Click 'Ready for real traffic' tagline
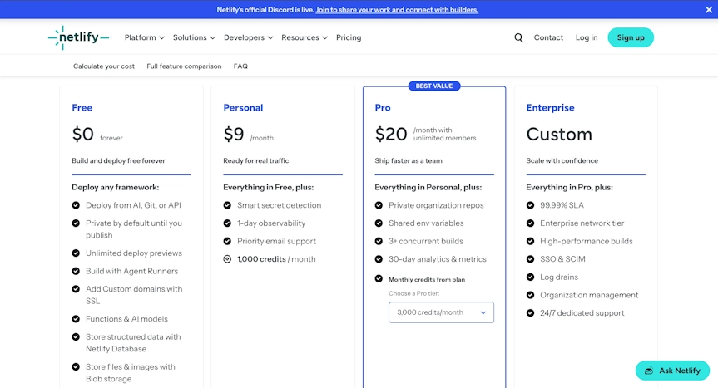The height and width of the screenshot is (388, 718). pyautogui.click(x=256, y=161)
